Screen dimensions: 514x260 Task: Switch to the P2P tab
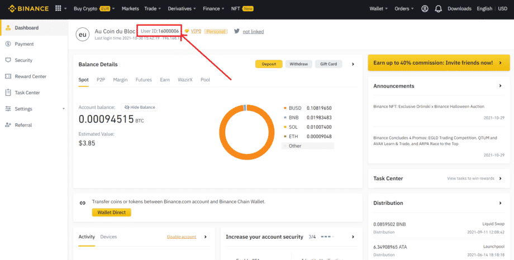pos(101,80)
